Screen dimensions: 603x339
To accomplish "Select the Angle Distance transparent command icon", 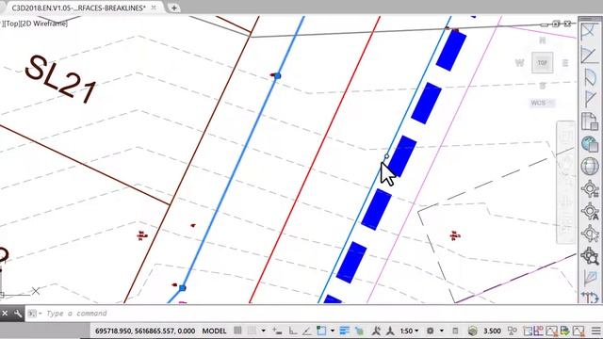I will point(589,32).
